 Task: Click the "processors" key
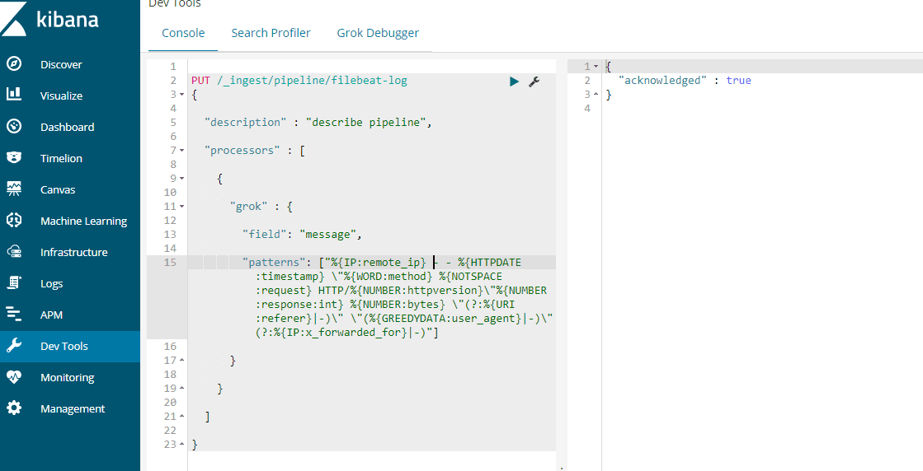pos(243,151)
